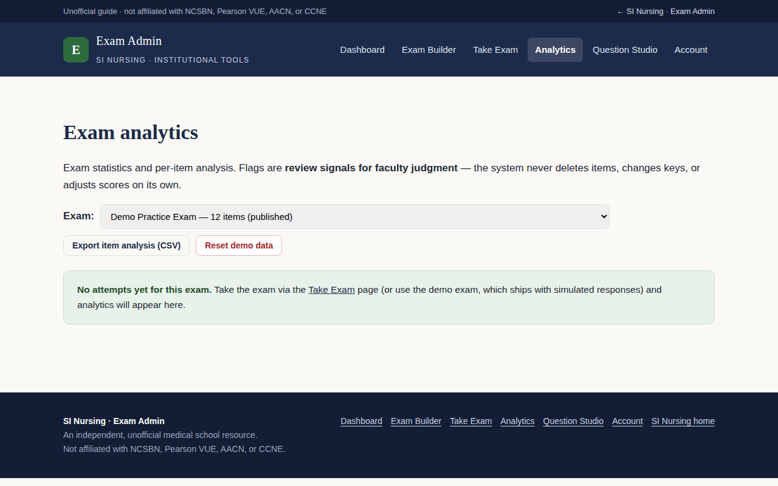Image resolution: width=778 pixels, height=486 pixels.
Task: Click the Exam analytics heading
Action: point(131,132)
